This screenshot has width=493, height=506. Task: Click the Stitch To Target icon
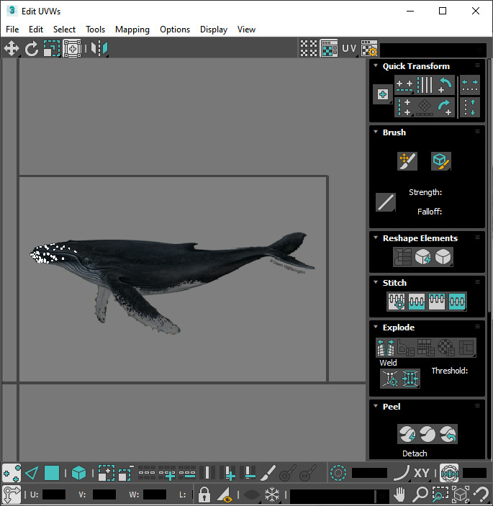click(x=397, y=302)
